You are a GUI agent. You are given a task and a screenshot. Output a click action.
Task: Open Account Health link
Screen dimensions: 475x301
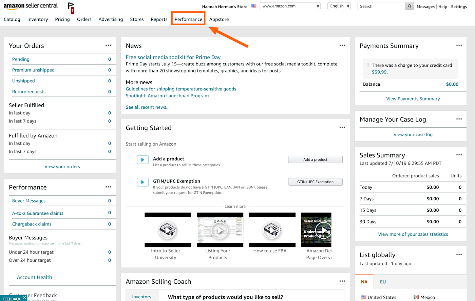[35, 277]
